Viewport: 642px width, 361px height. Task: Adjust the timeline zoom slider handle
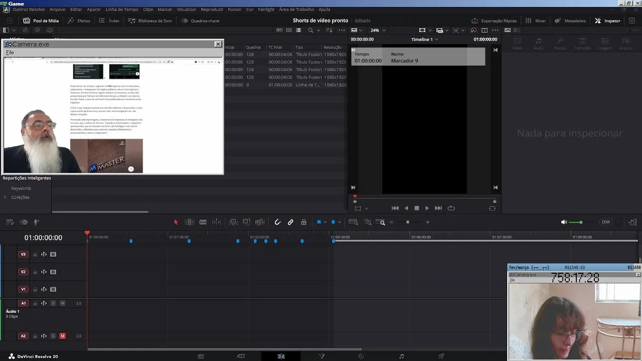pos(408,222)
